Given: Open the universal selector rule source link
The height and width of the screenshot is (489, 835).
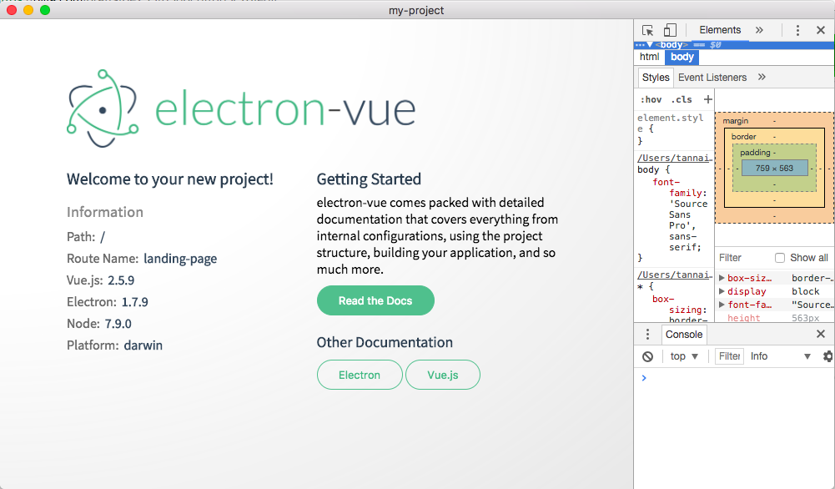Looking at the screenshot, I should (675, 275).
